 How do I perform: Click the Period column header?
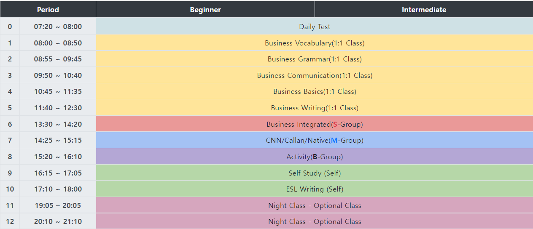click(48, 10)
